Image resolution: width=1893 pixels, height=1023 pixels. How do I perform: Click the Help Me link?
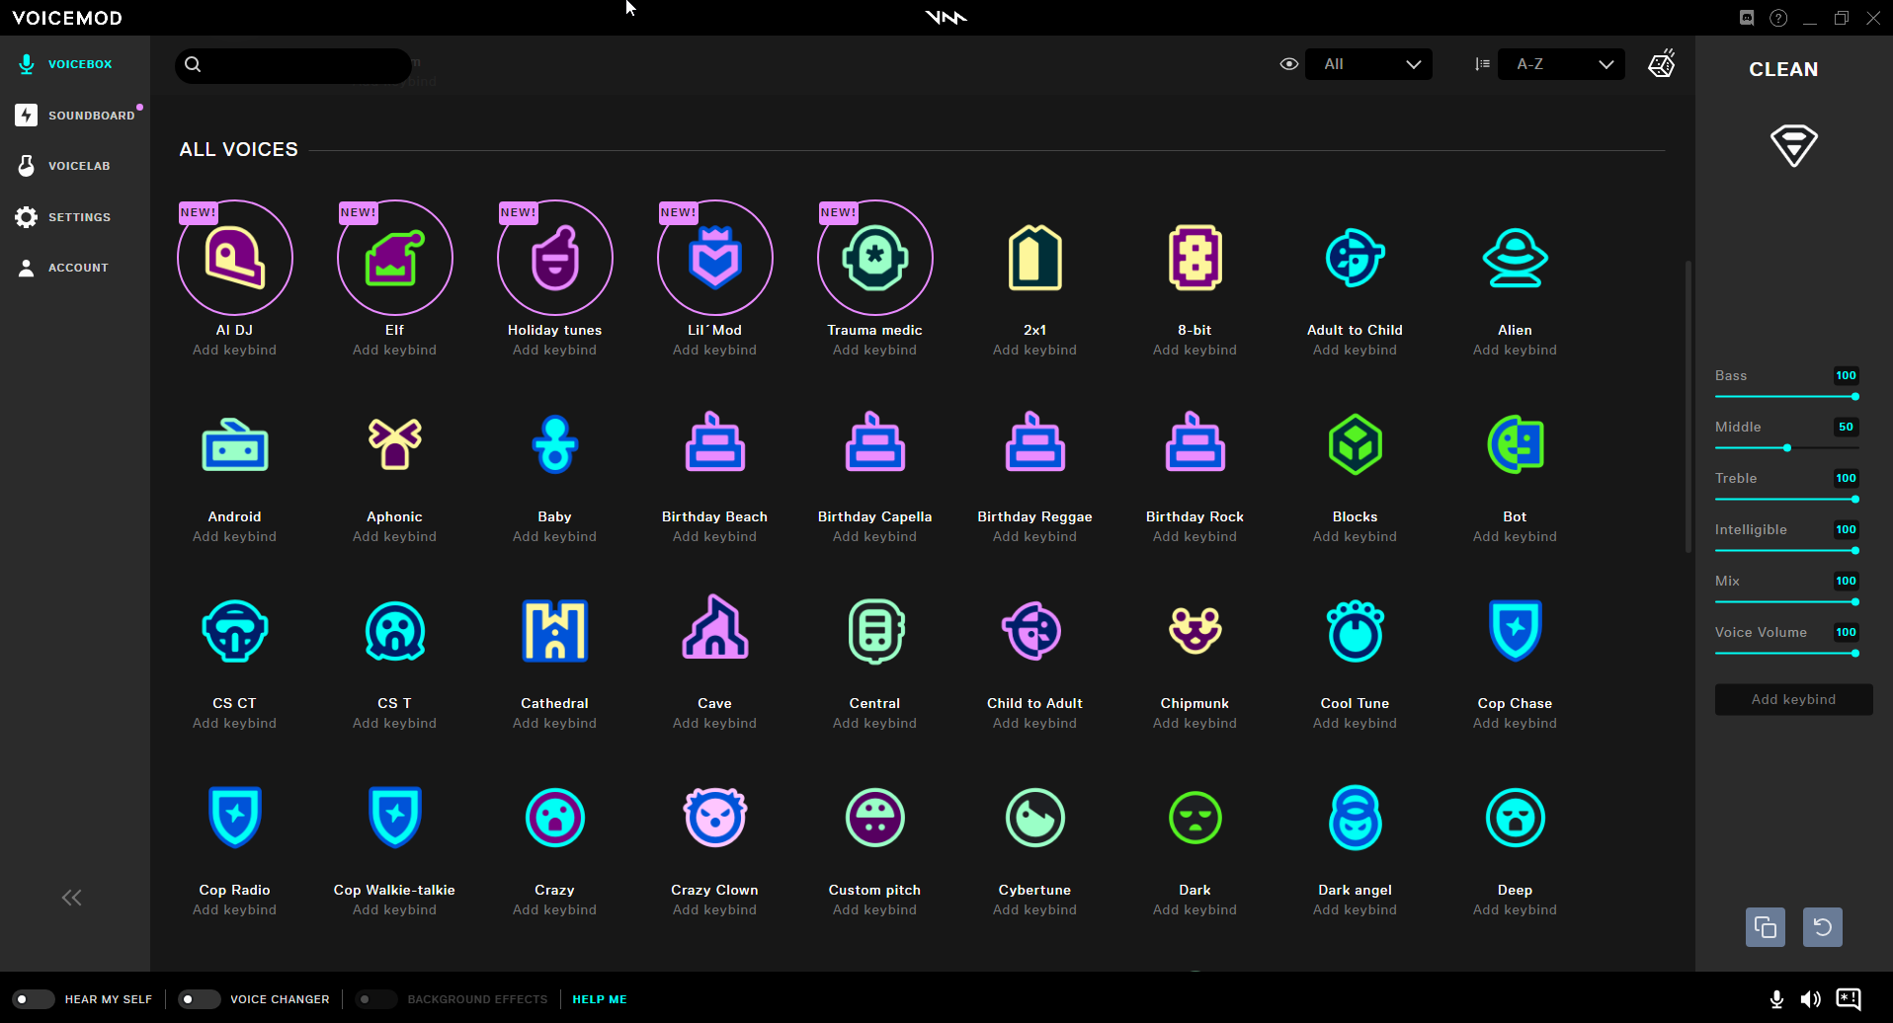click(x=600, y=999)
